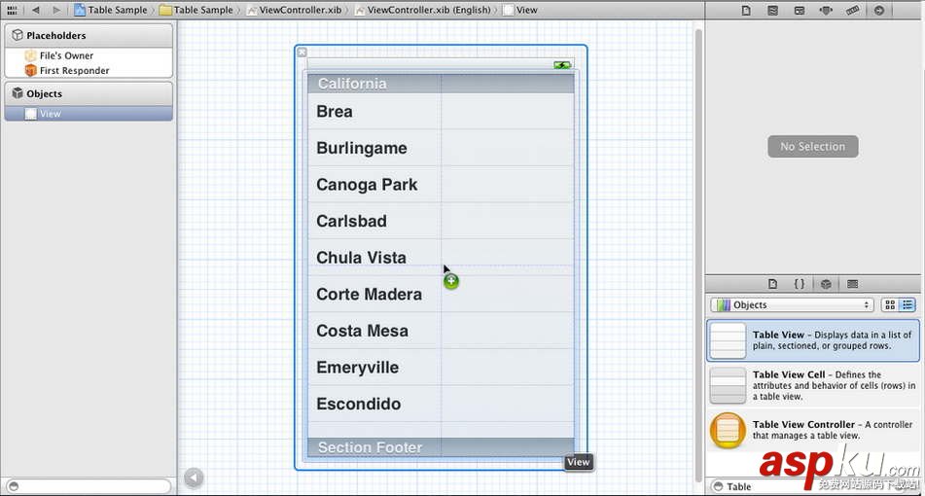Open Table Sample folder in jump bar
The width and height of the screenshot is (925, 496).
[x=196, y=10]
